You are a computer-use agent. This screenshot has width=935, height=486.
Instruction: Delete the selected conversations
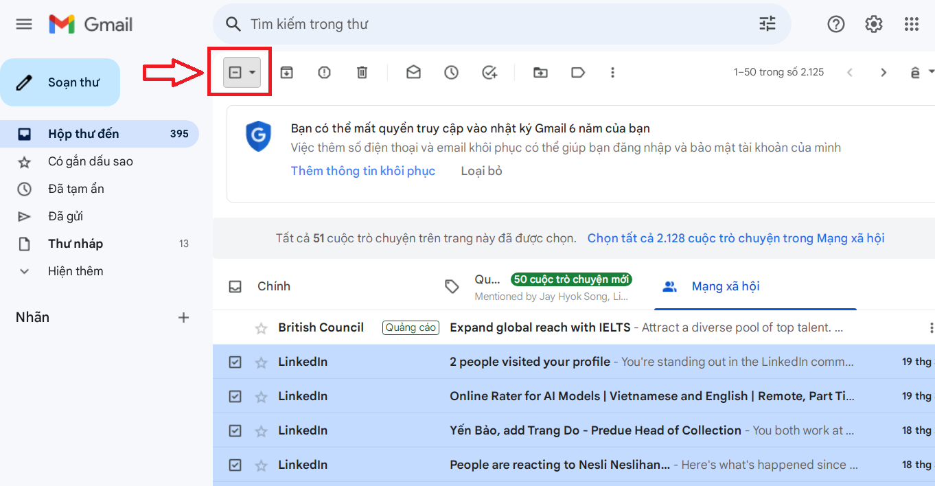pyautogui.click(x=362, y=71)
